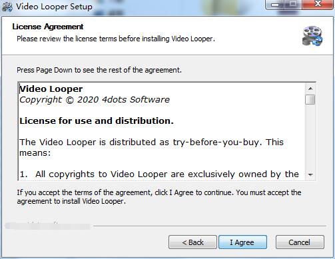Click the 'License Agreement' header title
Viewport: 335px width, 259px height.
[48, 27]
